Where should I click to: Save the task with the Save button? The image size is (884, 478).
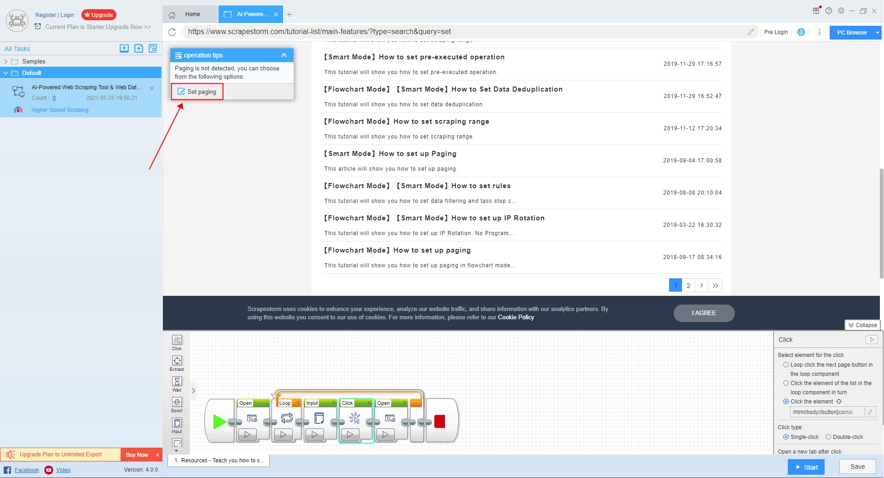click(x=857, y=466)
